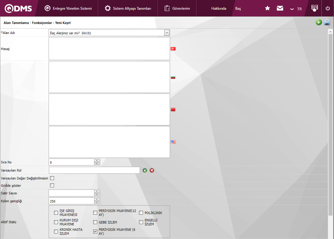Open Sistem Altyapı Tanımları menu
The width and height of the screenshot is (334, 239).
(128, 8)
